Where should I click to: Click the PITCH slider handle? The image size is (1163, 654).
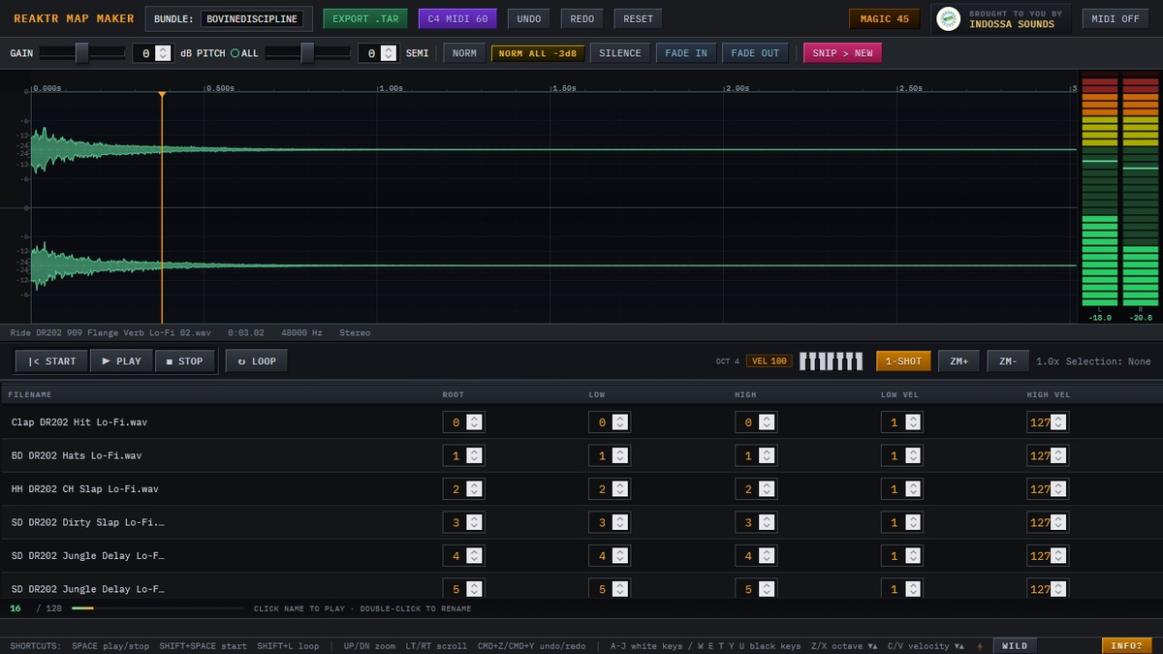(x=307, y=53)
